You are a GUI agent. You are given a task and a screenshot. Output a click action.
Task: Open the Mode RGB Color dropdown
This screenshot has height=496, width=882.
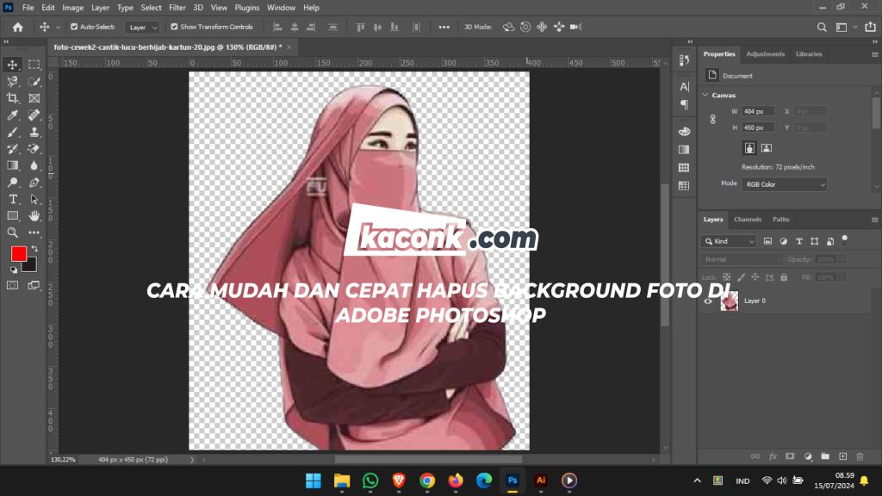[x=784, y=184]
